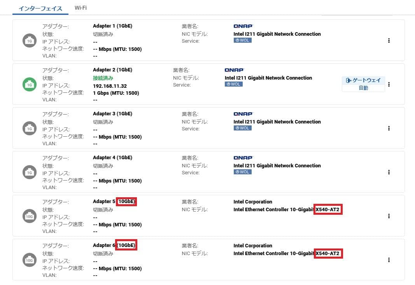
Task: Switch to the Wi-Fi tab
Action: 81,8
